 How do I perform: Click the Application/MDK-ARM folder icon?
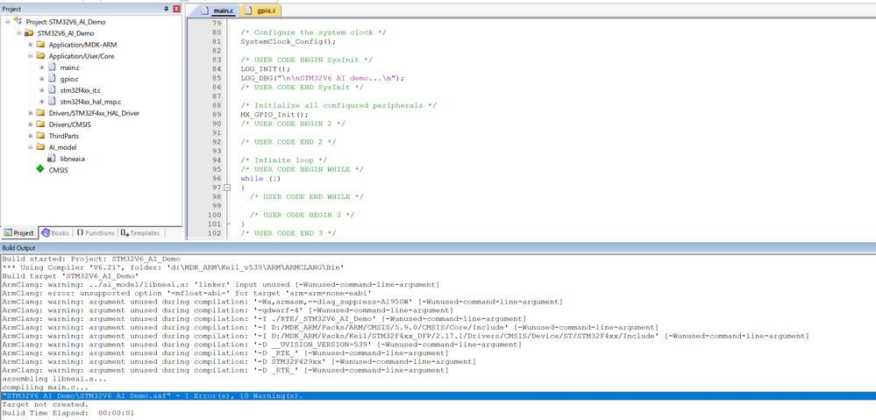point(40,44)
